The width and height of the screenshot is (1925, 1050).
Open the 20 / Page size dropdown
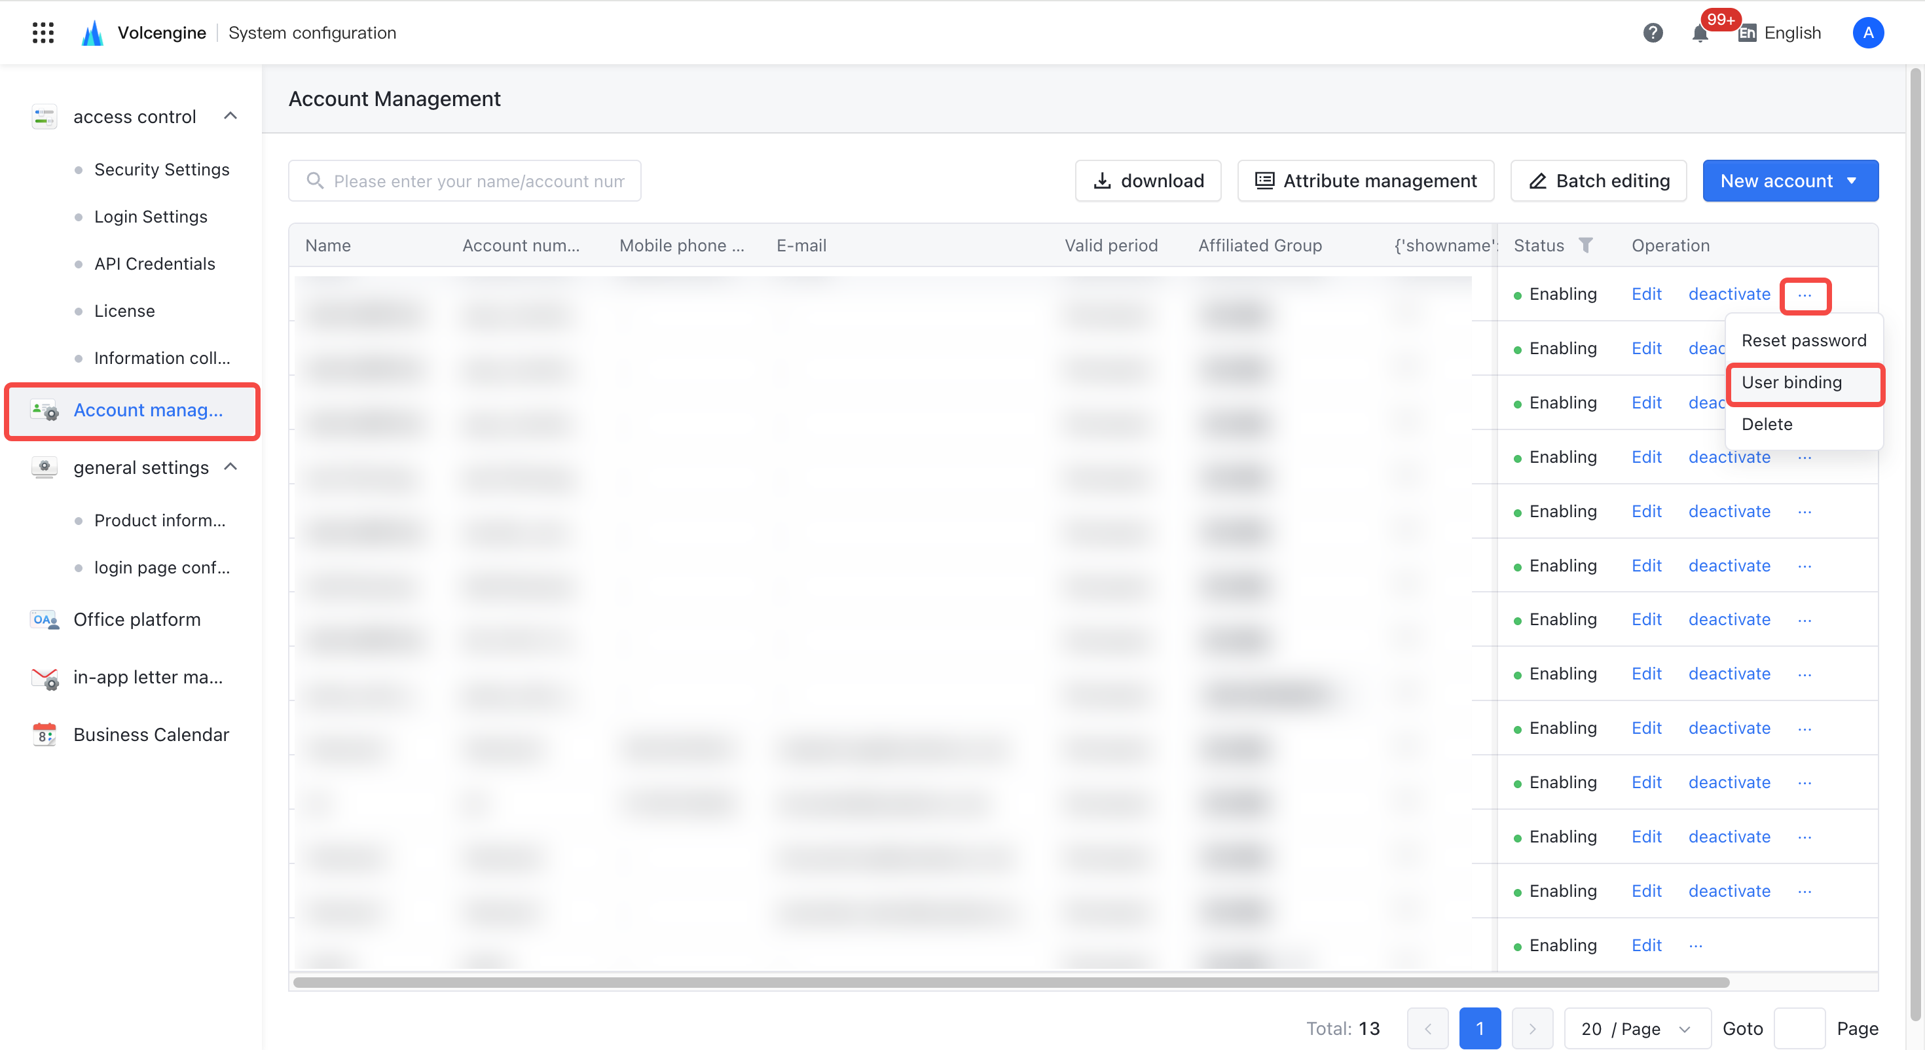[x=1636, y=1028]
